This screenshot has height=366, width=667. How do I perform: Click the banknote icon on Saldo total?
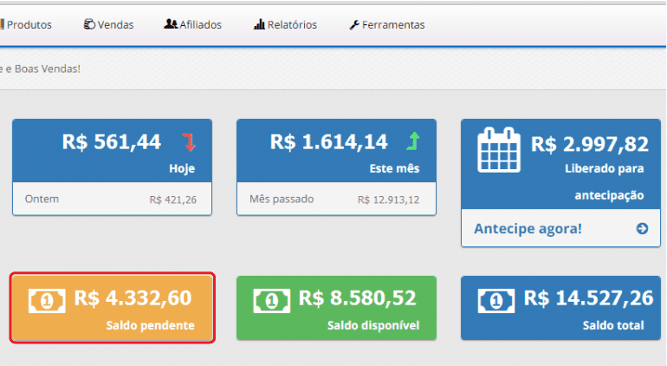tap(496, 301)
